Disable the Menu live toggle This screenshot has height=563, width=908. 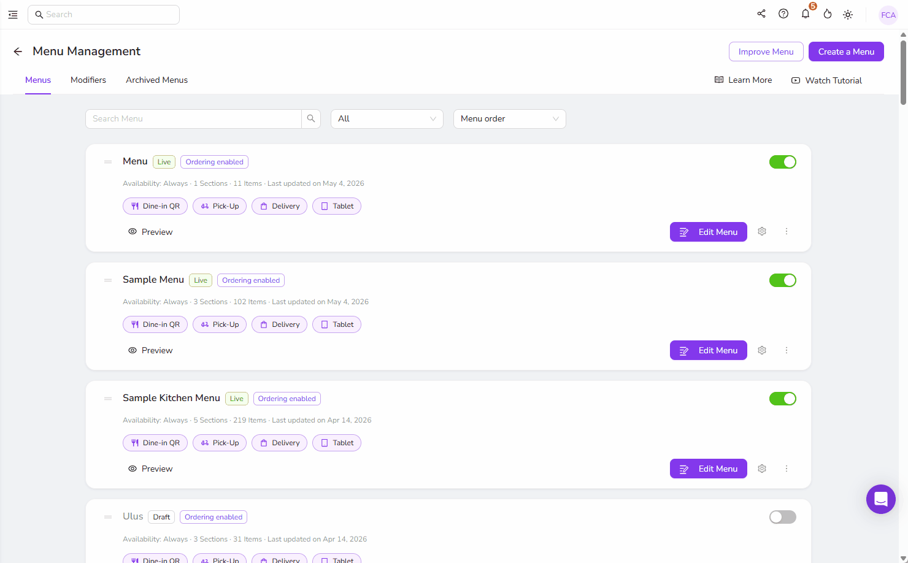[783, 162]
